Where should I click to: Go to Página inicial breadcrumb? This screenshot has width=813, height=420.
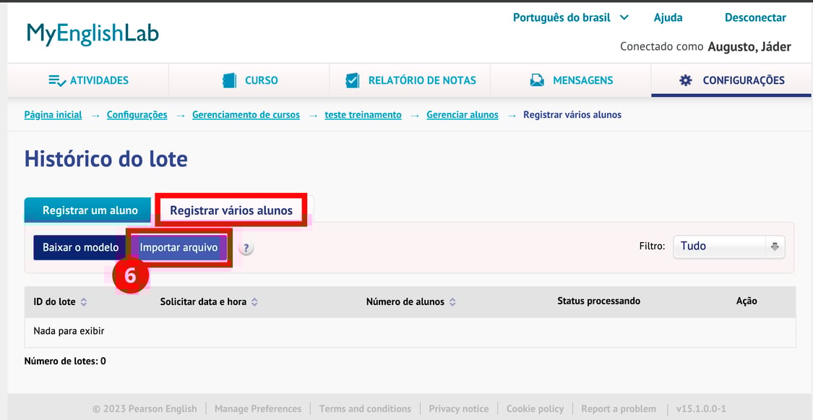pos(53,115)
